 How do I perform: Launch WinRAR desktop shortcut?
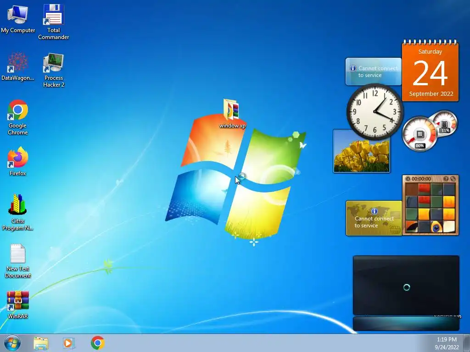(18, 304)
